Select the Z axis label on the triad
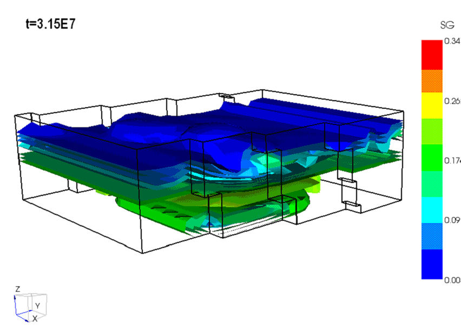 (x=17, y=290)
